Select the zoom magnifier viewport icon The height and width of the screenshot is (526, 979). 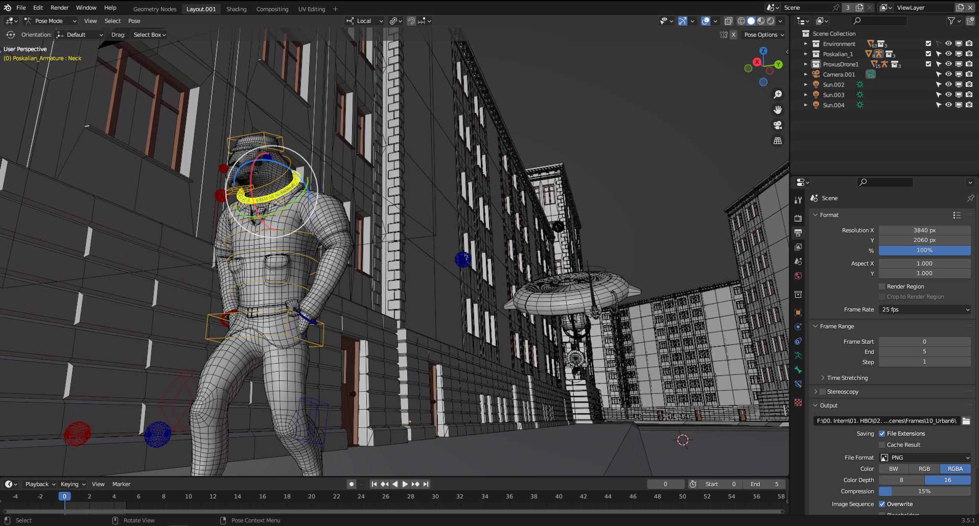click(x=778, y=94)
